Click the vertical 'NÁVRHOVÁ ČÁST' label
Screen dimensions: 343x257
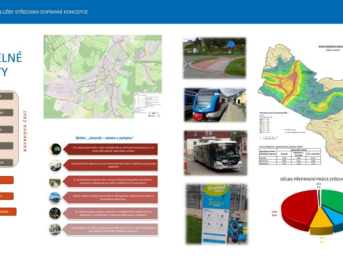[25, 131]
